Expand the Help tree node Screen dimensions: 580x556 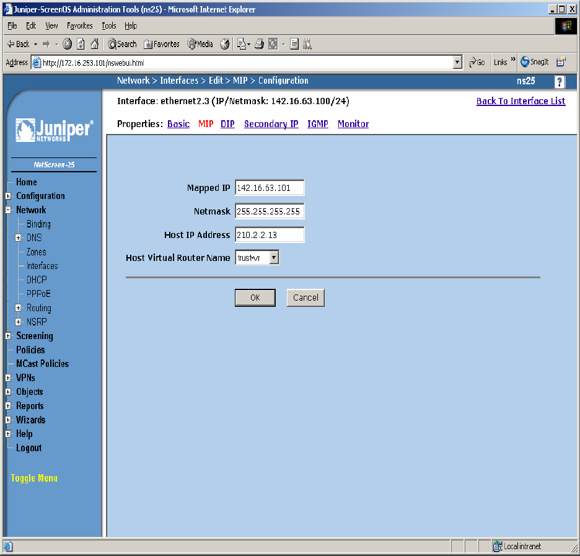tap(8, 434)
